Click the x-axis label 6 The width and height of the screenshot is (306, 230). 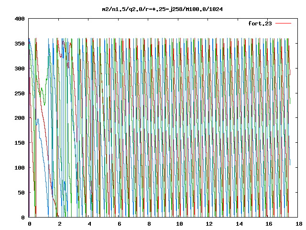click(119, 224)
